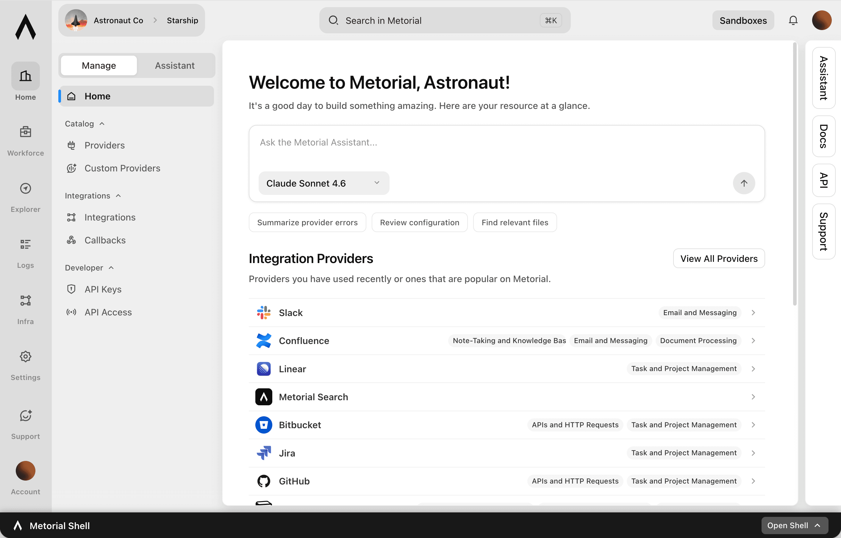841x538 pixels.
Task: Click Bitbucket's APIs and HTTP Requests tag
Action: [x=575, y=425]
